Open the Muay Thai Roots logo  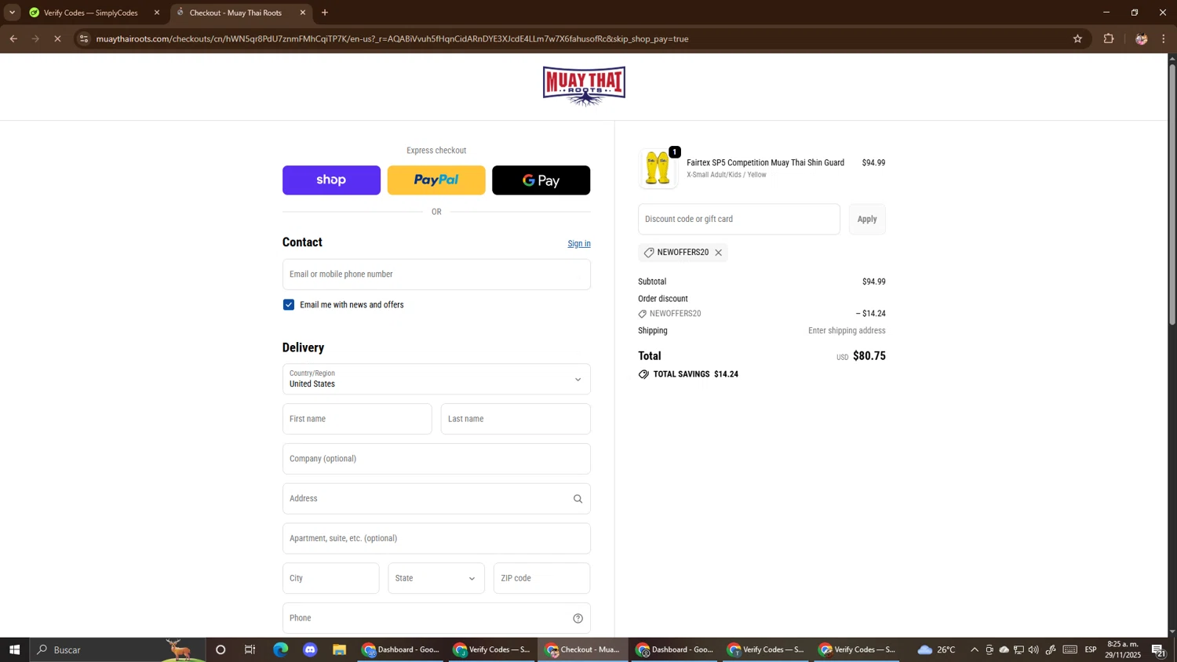pyautogui.click(x=584, y=86)
